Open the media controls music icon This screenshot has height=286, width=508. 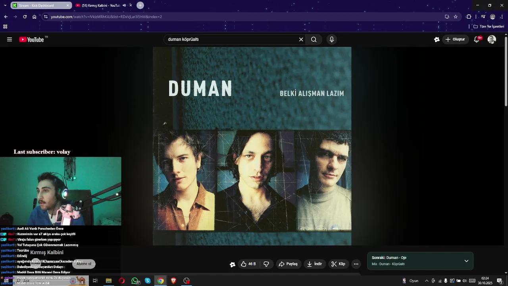[x=483, y=17]
